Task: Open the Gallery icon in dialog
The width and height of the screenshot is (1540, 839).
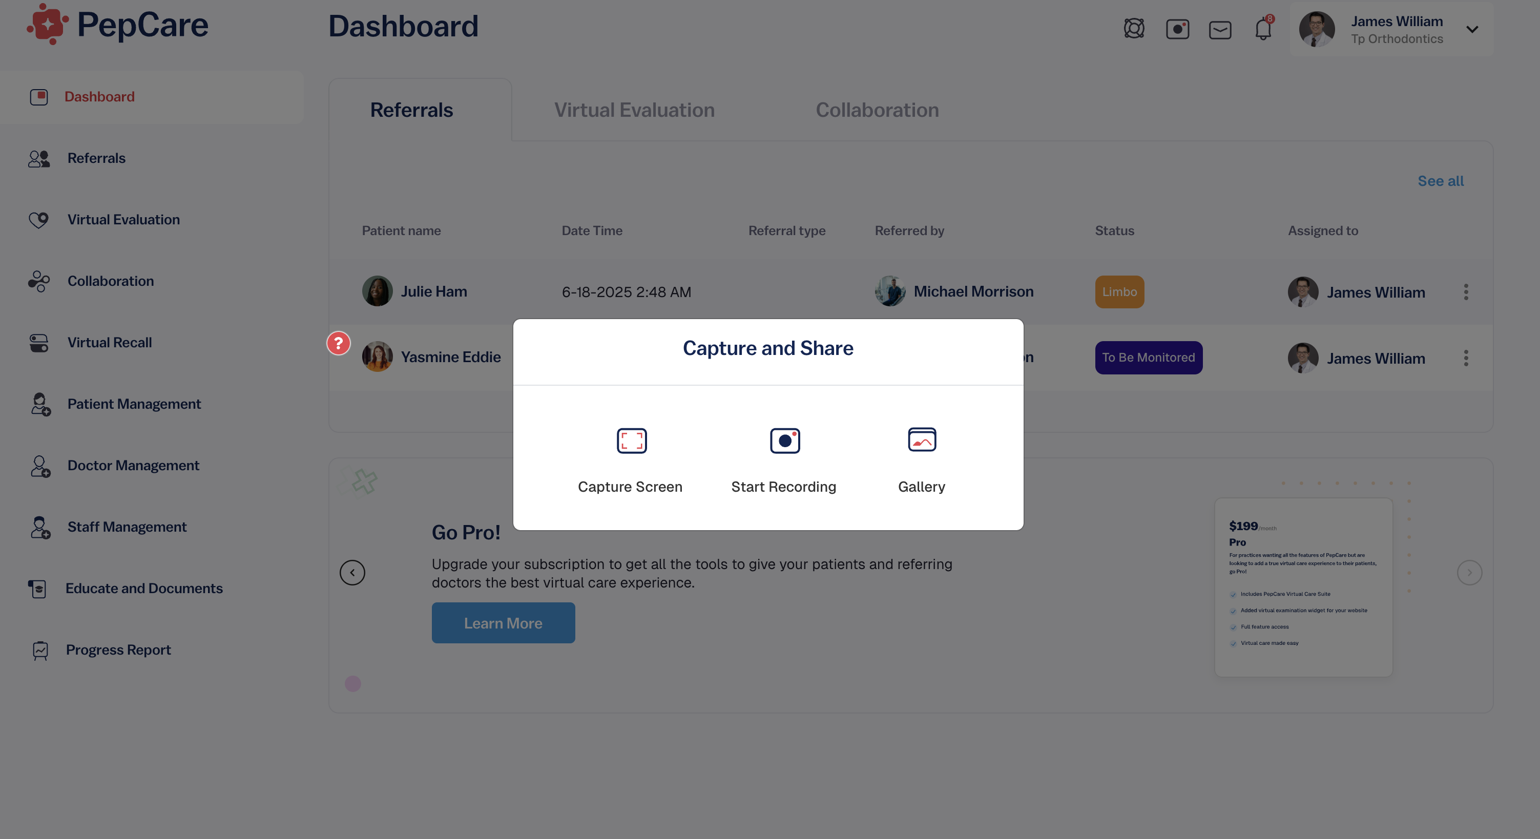Action: tap(922, 440)
